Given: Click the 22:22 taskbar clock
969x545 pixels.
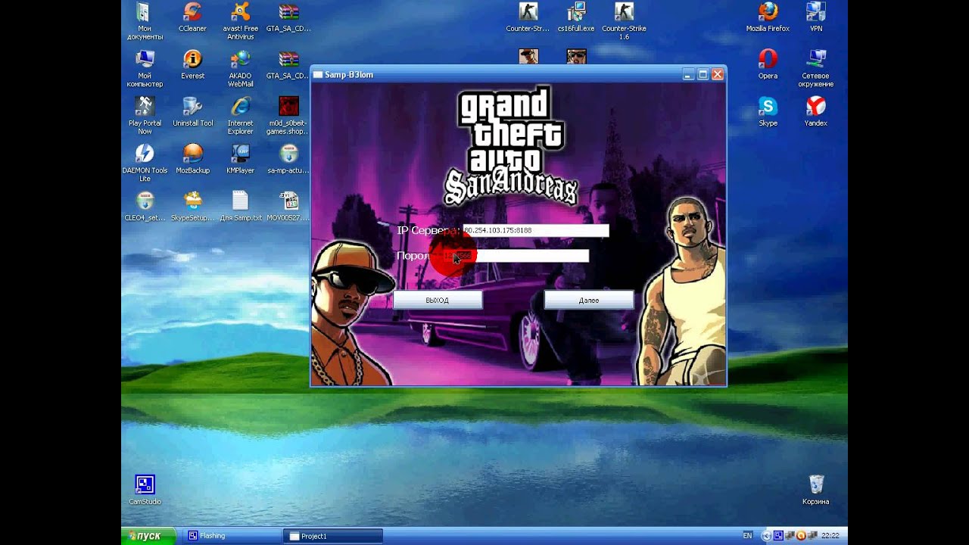Looking at the screenshot, I should 830,536.
